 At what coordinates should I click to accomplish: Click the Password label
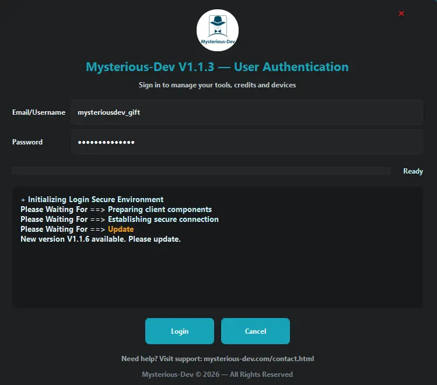point(27,142)
